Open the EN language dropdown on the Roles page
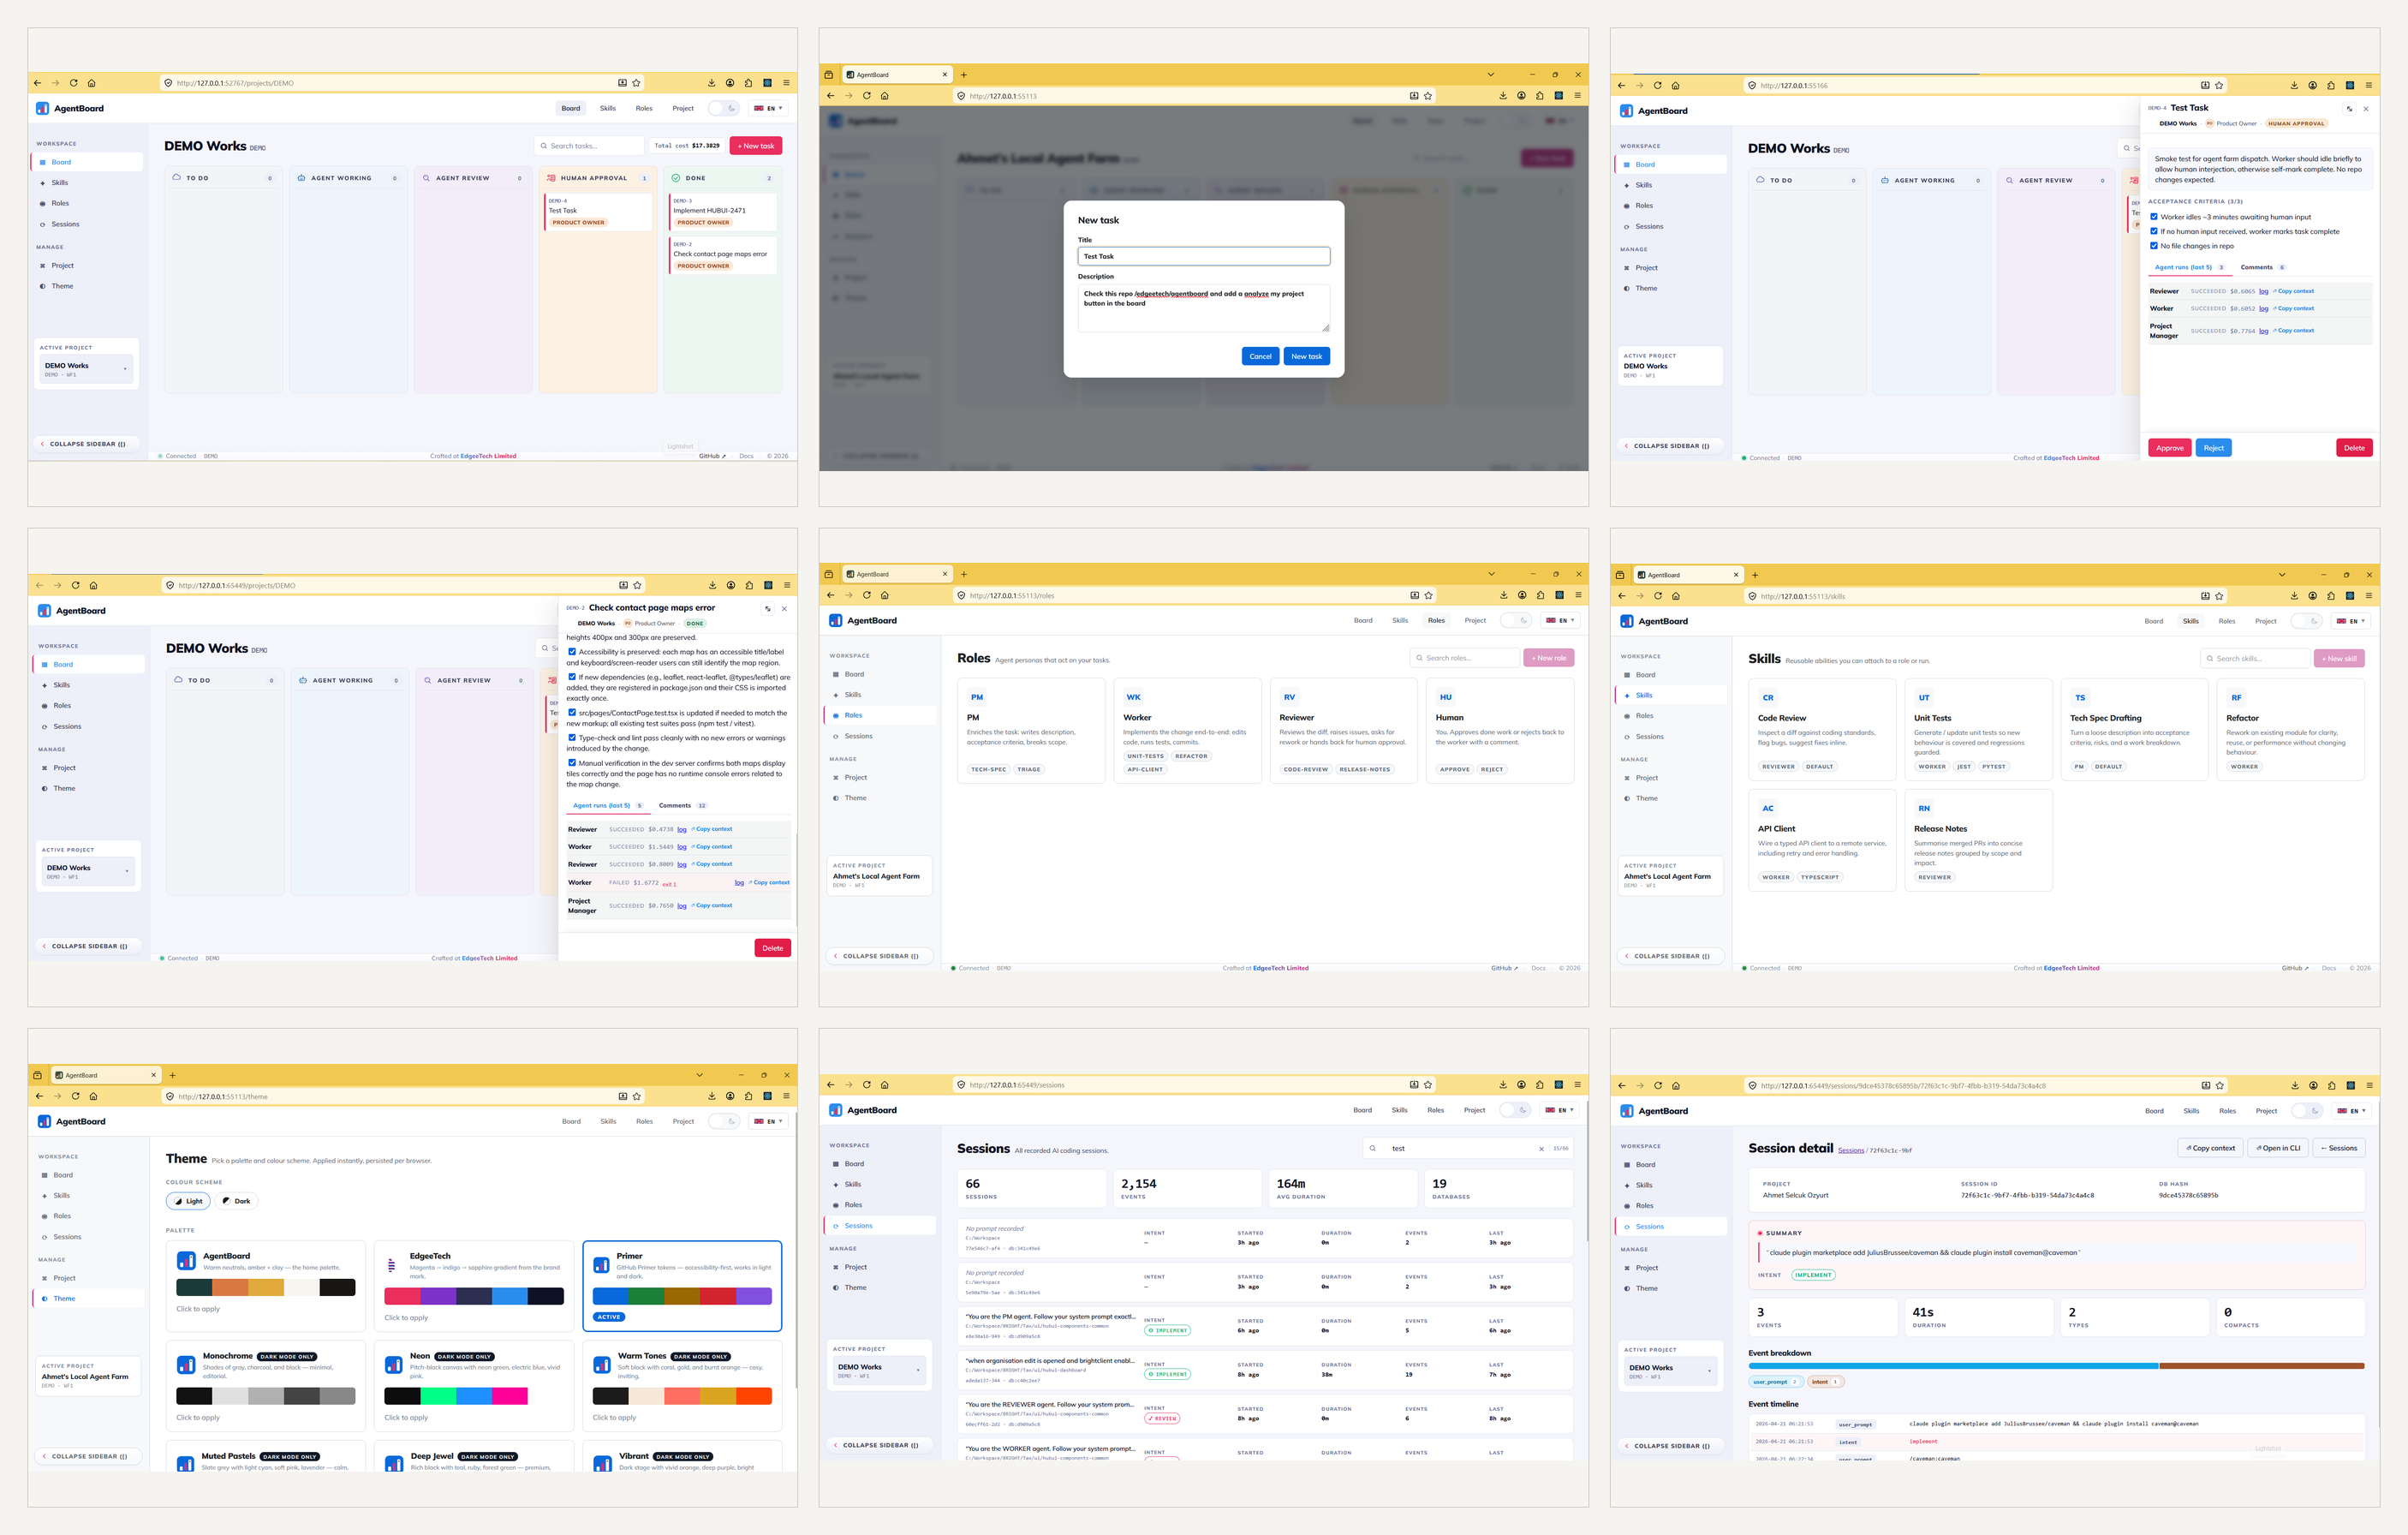Image resolution: width=2408 pixels, height=1535 pixels. 1561,620
